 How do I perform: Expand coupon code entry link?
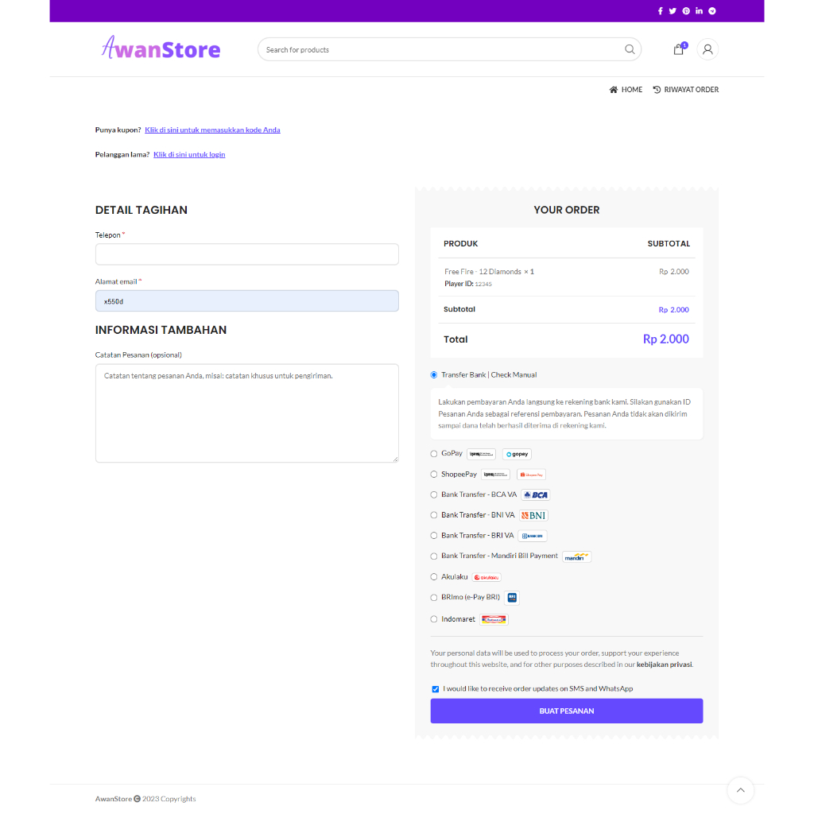click(x=212, y=130)
